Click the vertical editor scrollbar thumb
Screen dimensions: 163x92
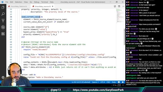click(125, 37)
